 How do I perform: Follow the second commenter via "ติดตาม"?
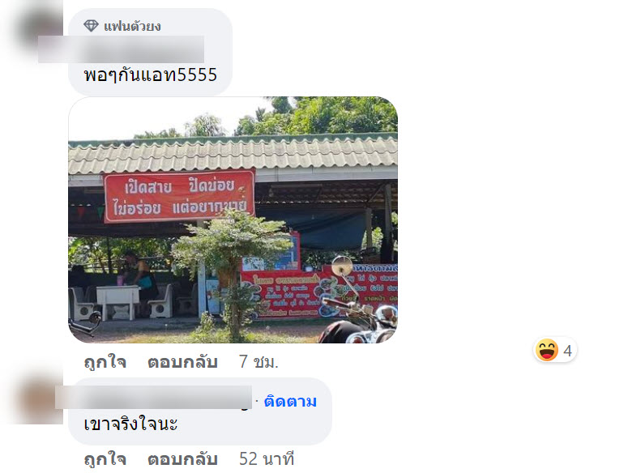click(x=290, y=401)
